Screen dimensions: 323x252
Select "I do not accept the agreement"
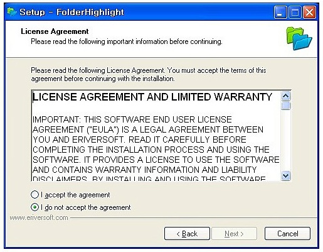point(80,207)
